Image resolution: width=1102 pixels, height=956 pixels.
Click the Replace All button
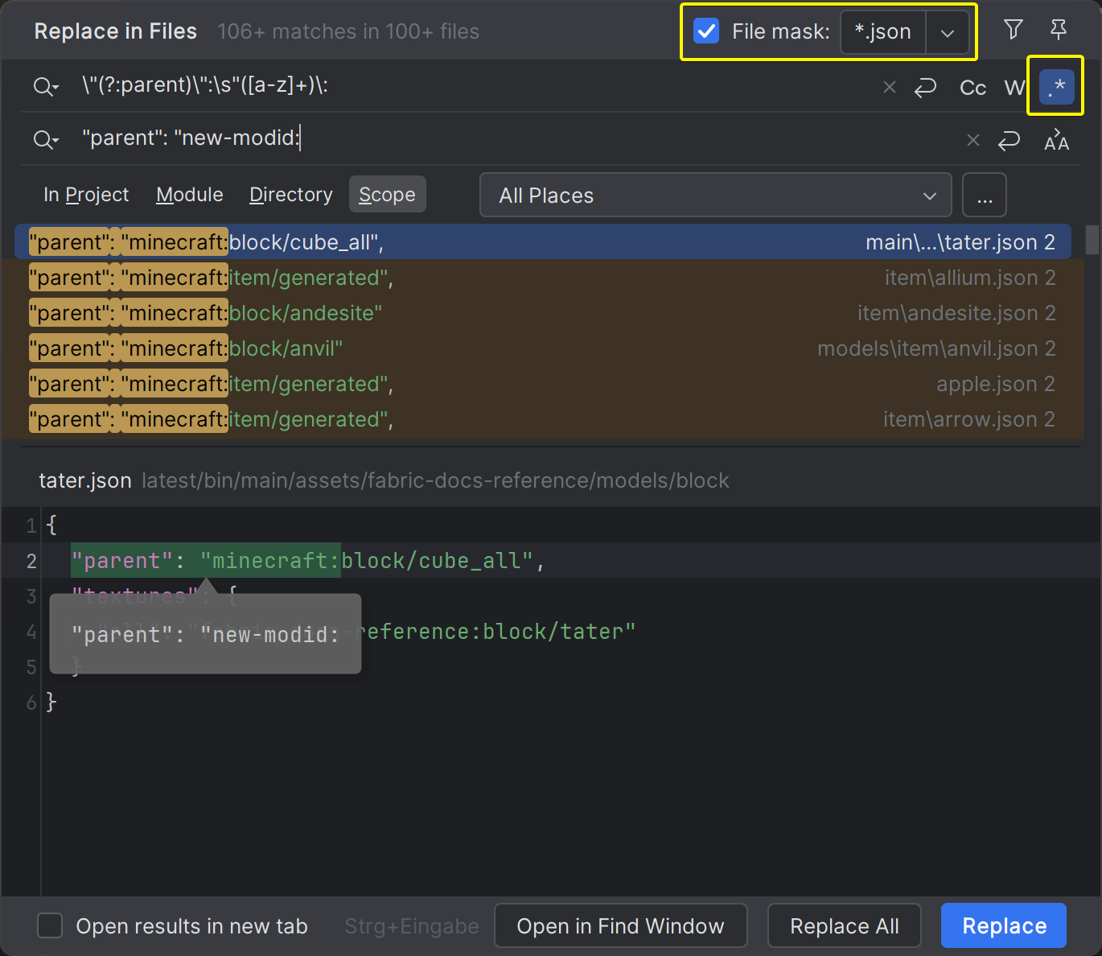point(844,925)
